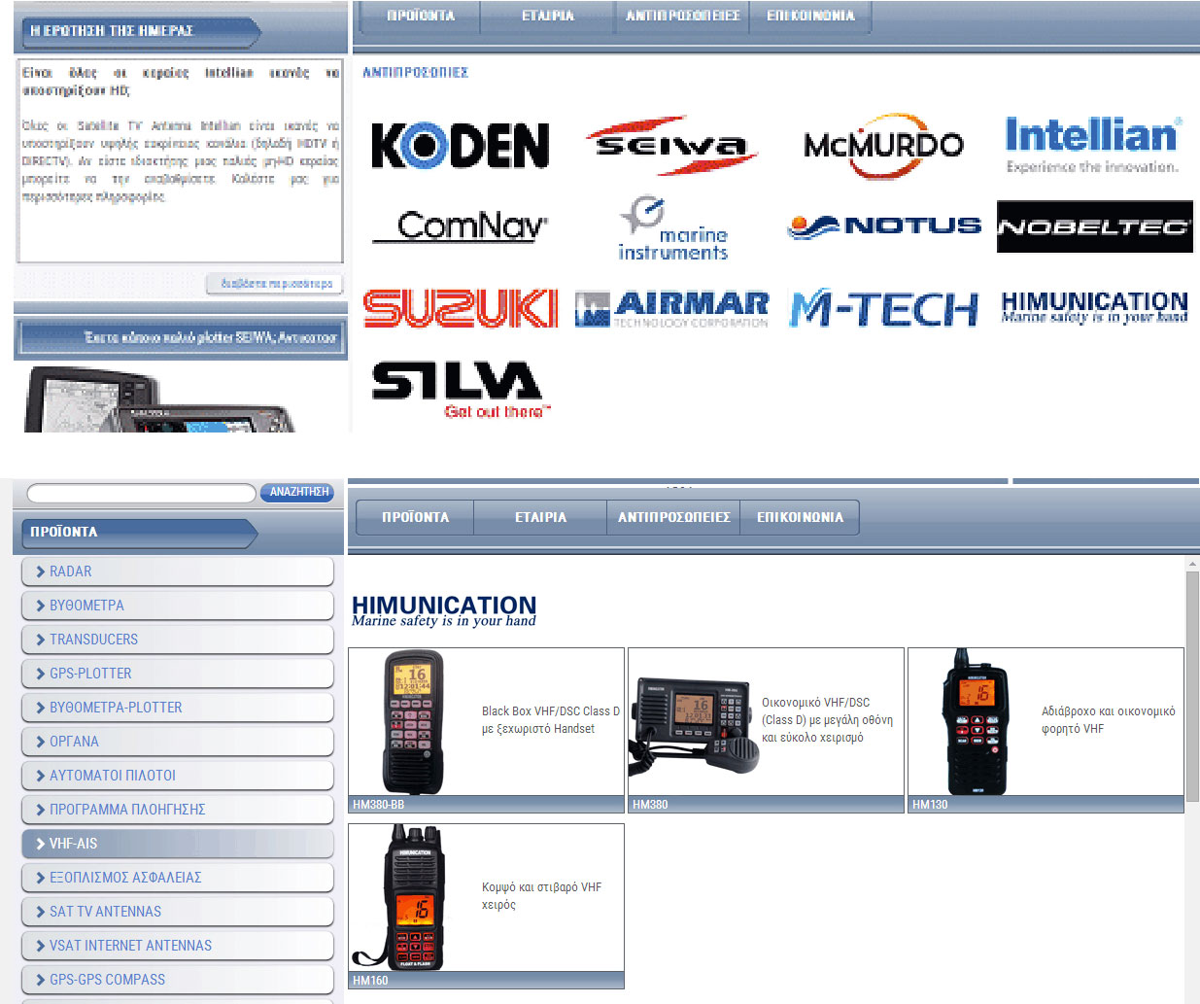1200x1004 pixels.
Task: Open the Nobeltec brand logo
Action: click(1095, 226)
